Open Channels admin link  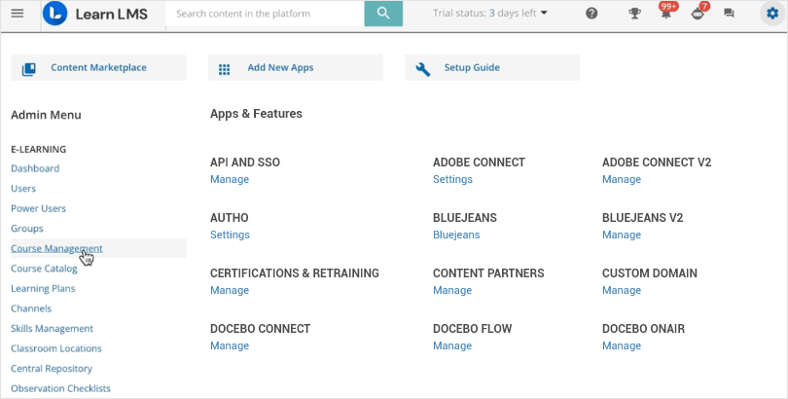[x=31, y=308]
